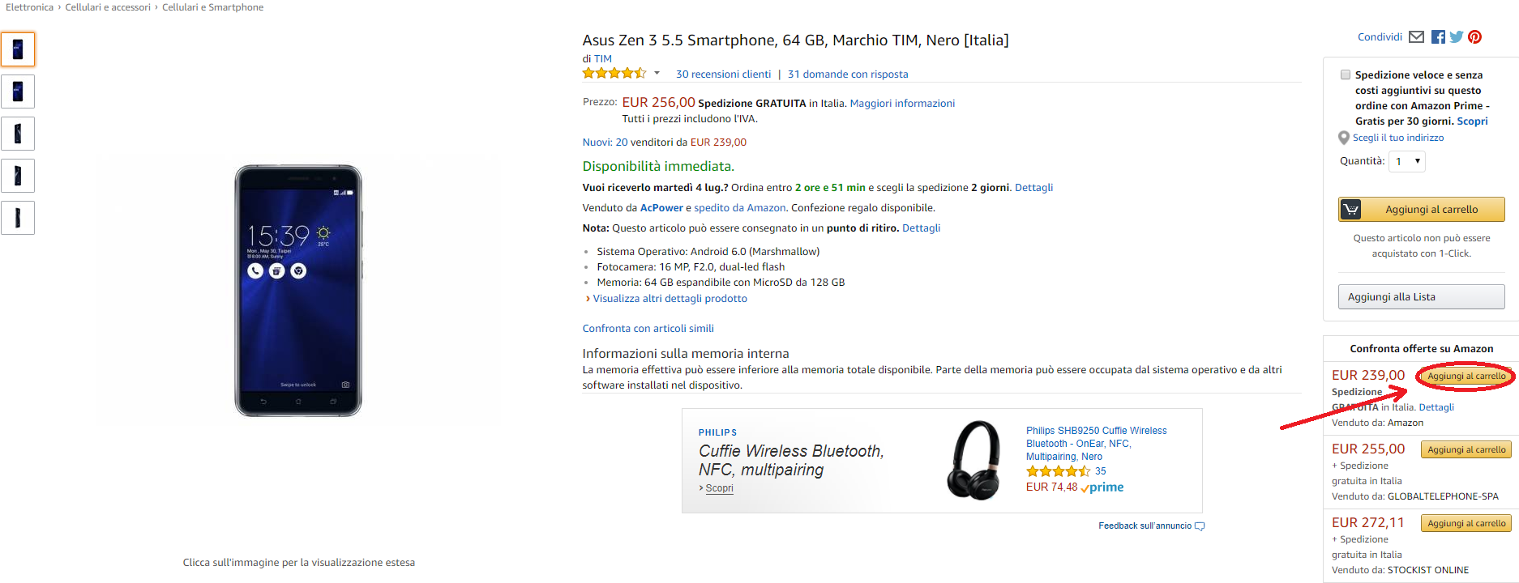Viewport: 1519px width, 583px height.
Task: Open the Elettronica breadcrumb category
Action: [x=29, y=7]
